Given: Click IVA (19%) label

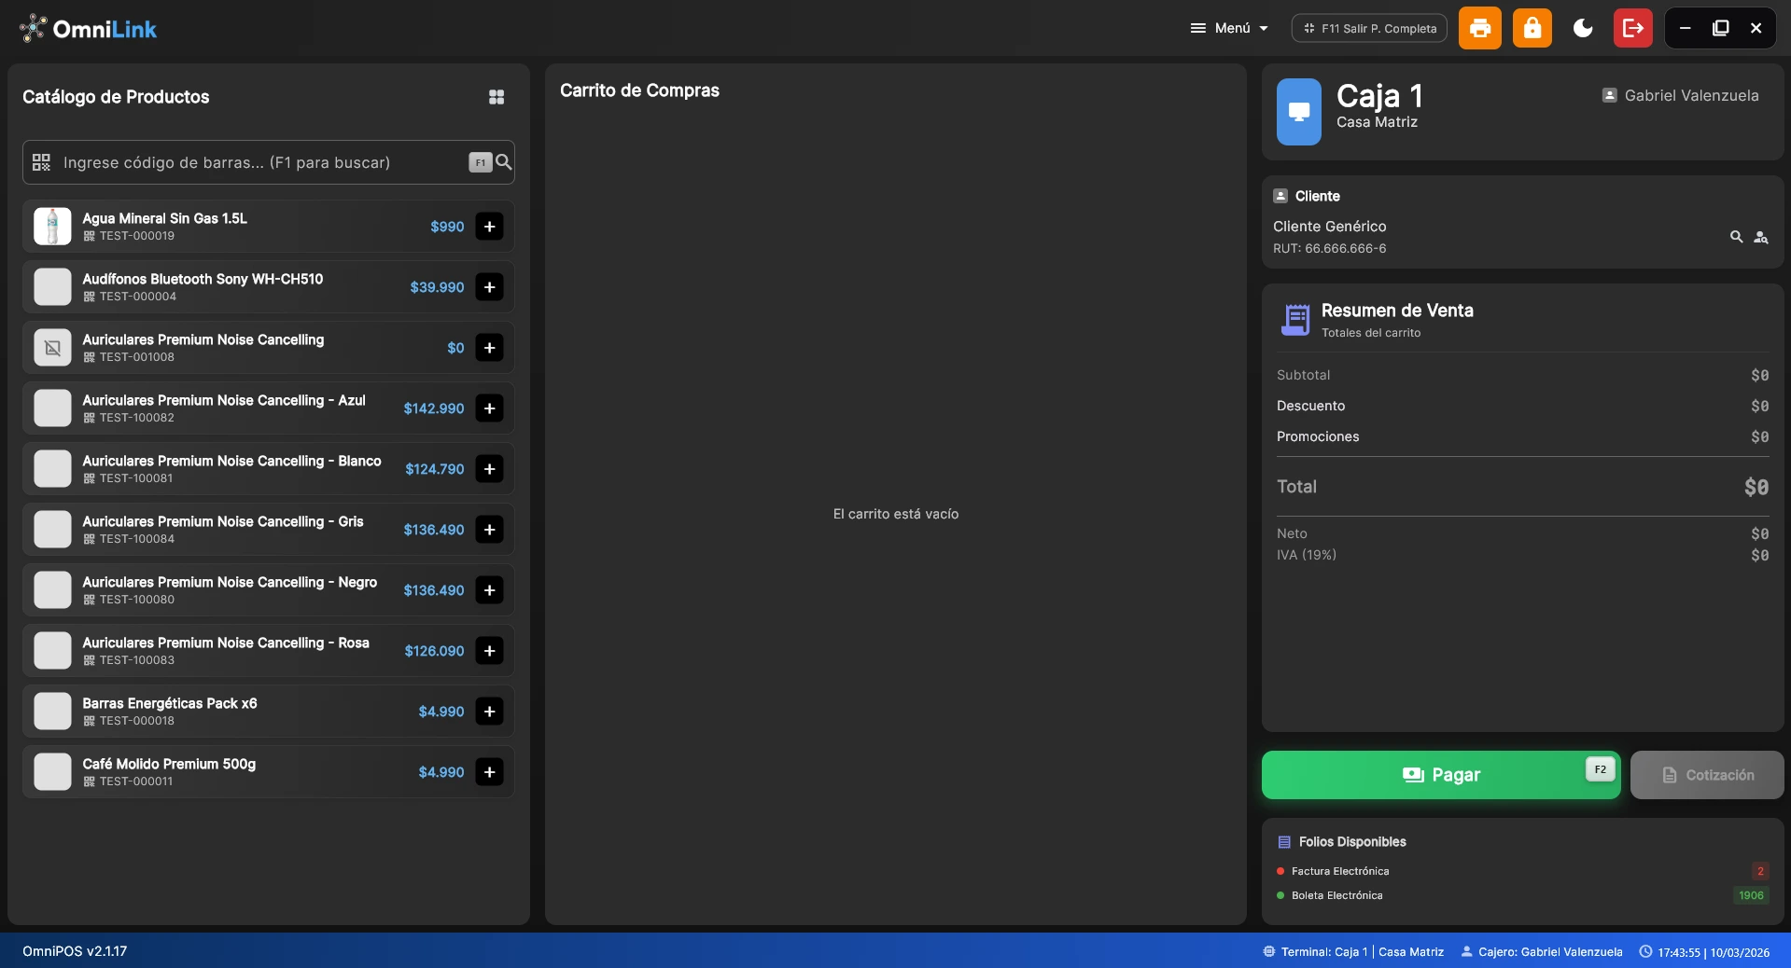Looking at the screenshot, I should (x=1307, y=555).
